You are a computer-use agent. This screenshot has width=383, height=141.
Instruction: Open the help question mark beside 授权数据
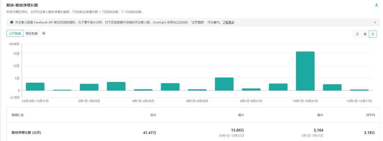(x=44, y=33)
